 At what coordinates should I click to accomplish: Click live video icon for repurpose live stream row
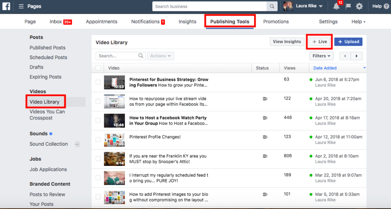[x=265, y=99]
